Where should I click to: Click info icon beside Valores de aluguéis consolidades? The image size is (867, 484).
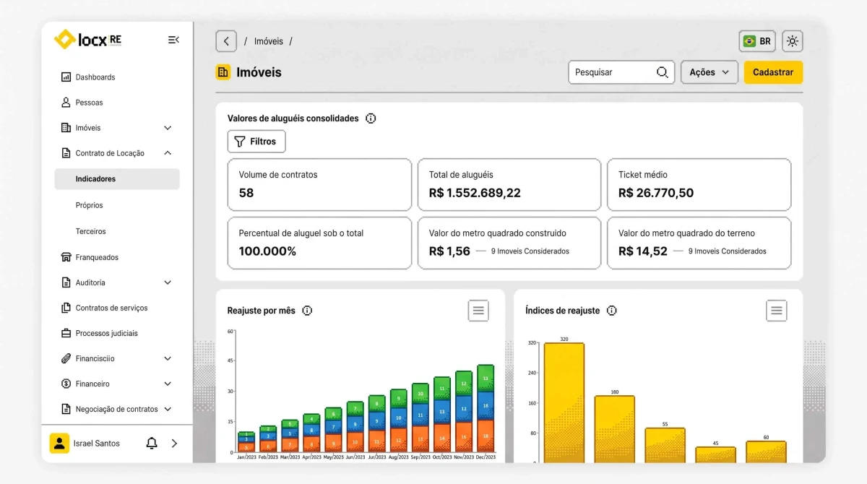[371, 118]
